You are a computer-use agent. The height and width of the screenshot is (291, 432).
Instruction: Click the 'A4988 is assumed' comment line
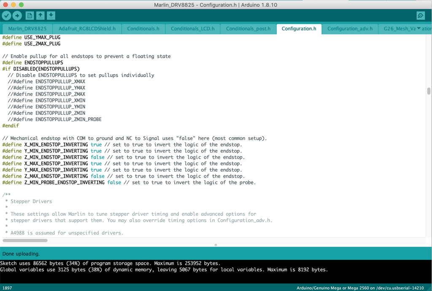coord(64,233)
